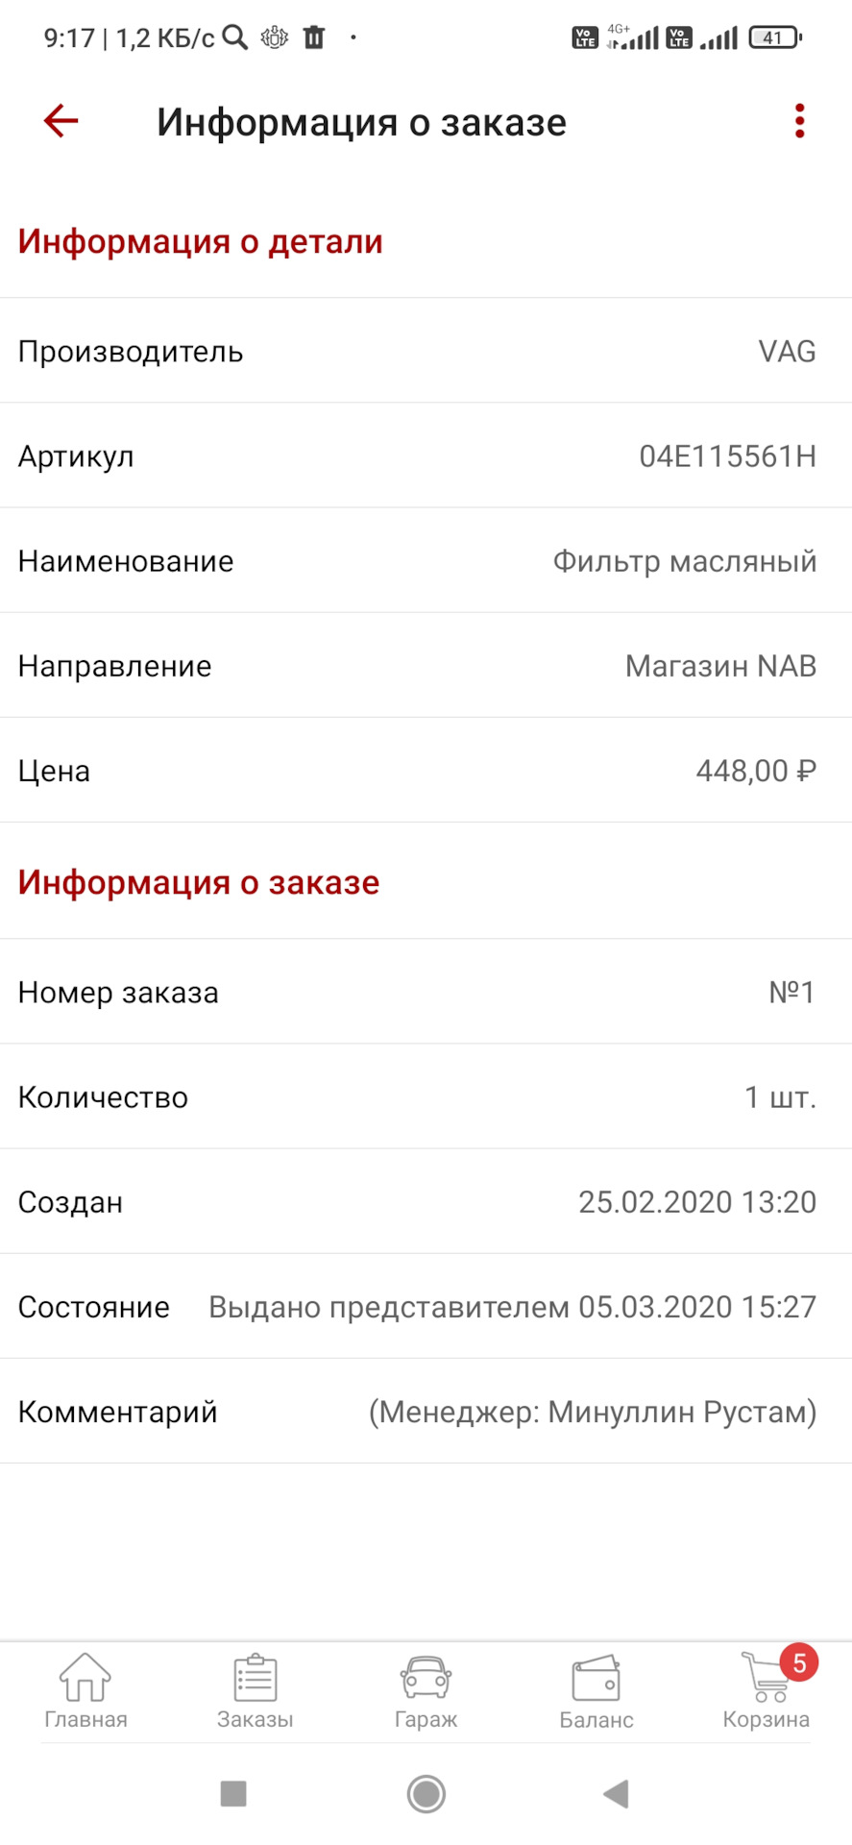Screen dimensions: 852x1845
Task: Open the Заказы orders tab
Action: [x=256, y=1692]
